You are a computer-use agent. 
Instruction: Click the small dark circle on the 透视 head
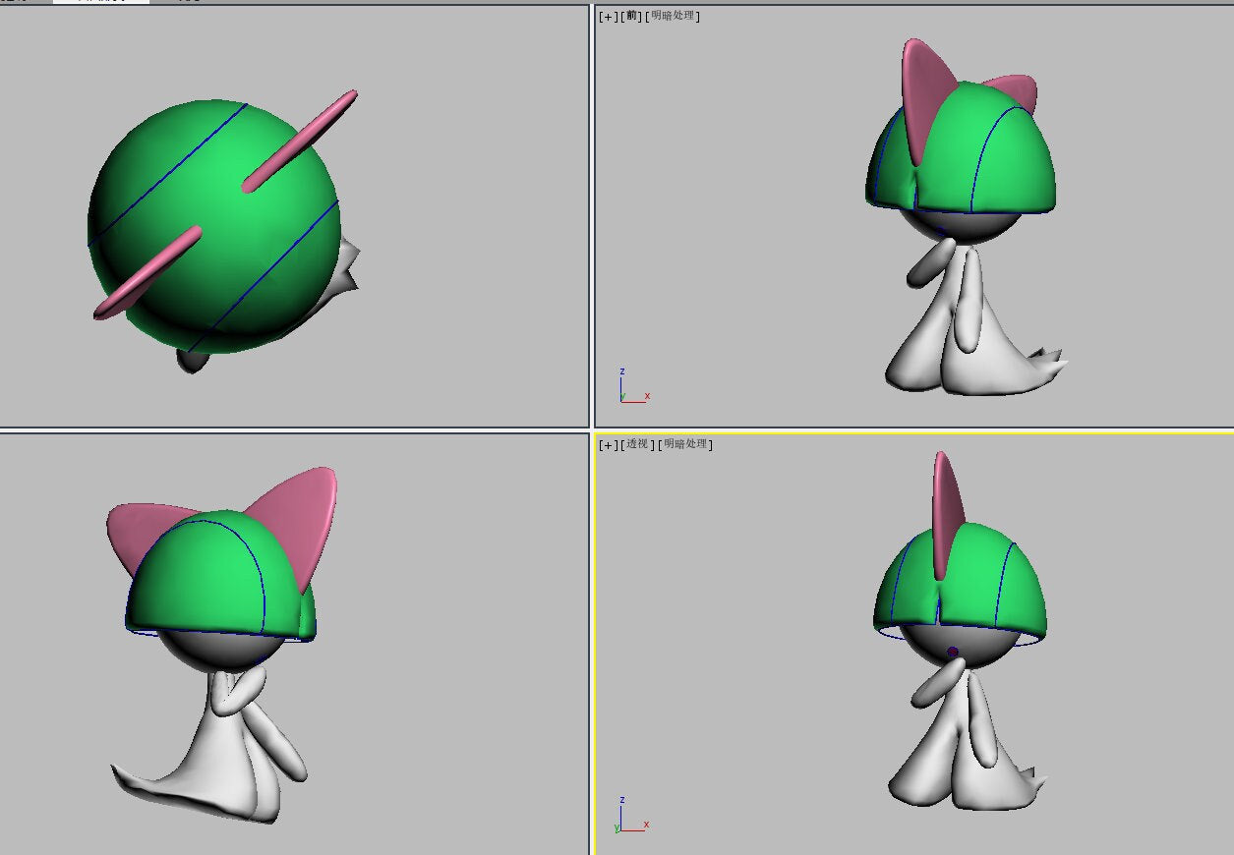click(x=952, y=652)
